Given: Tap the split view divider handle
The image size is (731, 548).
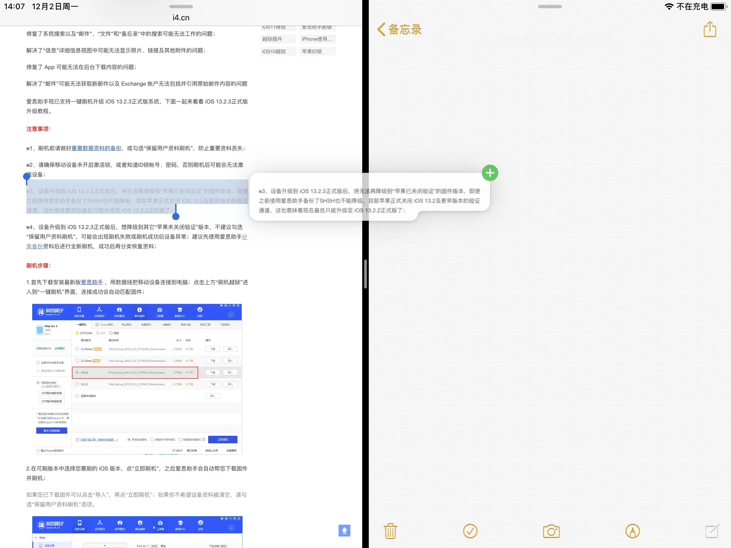Looking at the screenshot, I should (x=365, y=274).
